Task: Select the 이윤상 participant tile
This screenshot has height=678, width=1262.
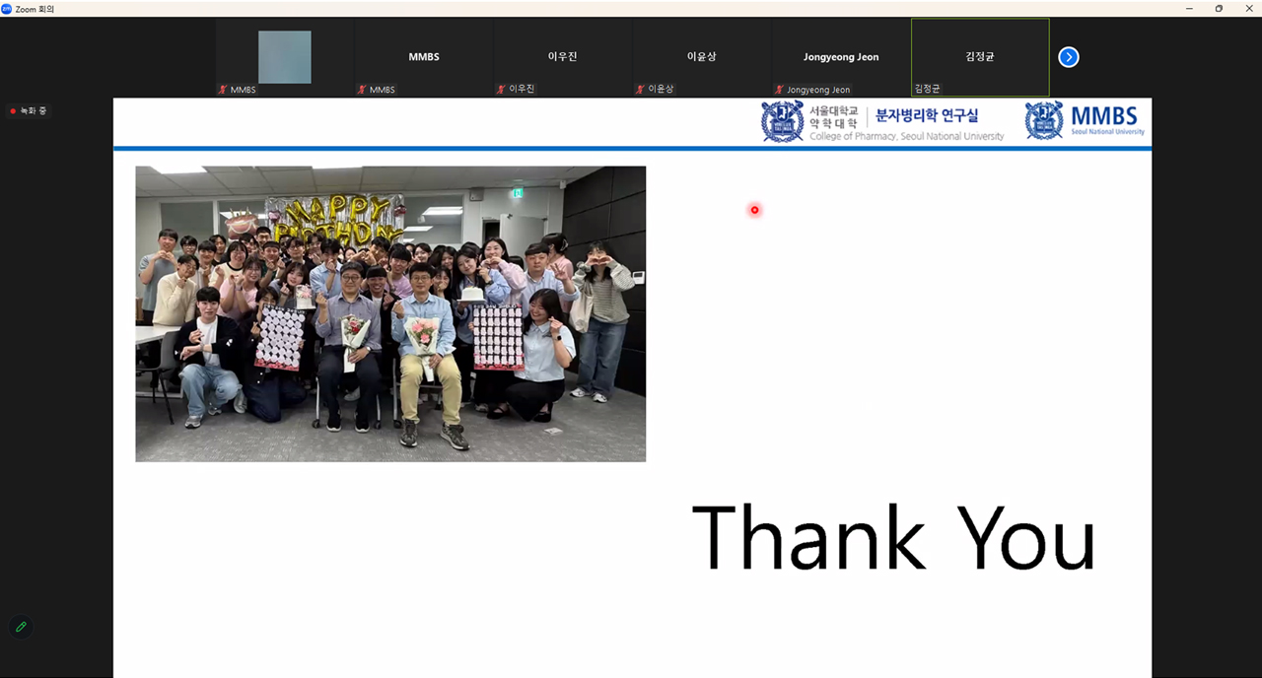Action: 701,57
